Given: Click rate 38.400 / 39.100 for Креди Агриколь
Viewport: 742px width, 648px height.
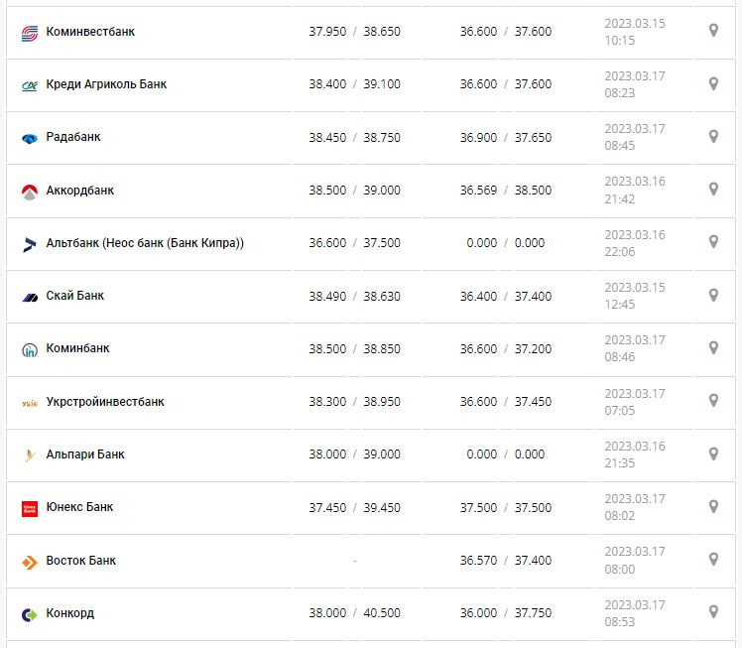Looking at the screenshot, I should click(354, 84).
